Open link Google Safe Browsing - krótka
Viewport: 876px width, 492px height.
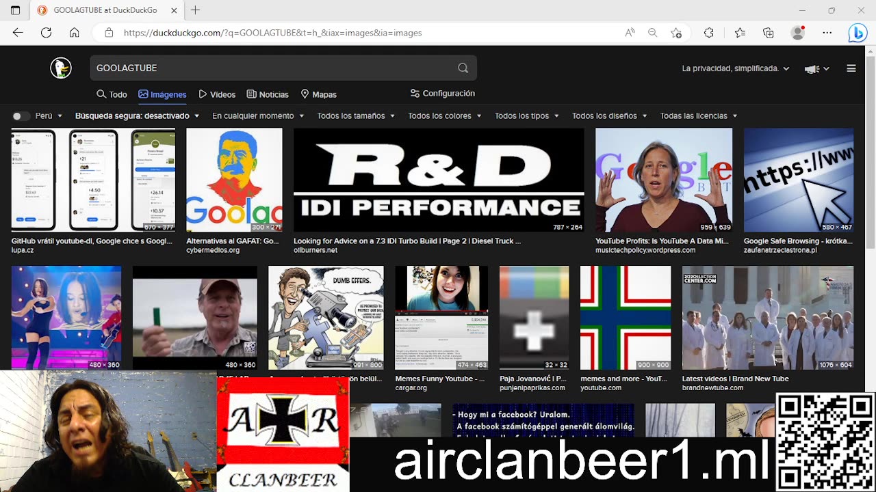[x=798, y=241]
